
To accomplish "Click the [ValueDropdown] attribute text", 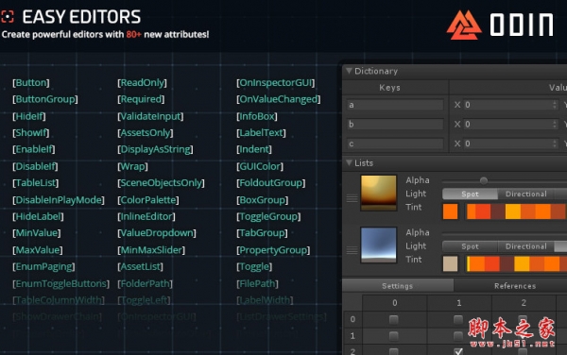I will (x=157, y=233).
